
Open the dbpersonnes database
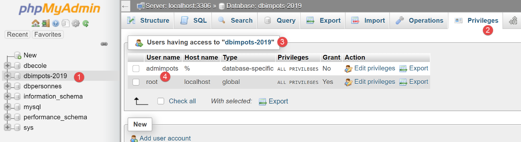[x=42, y=86]
